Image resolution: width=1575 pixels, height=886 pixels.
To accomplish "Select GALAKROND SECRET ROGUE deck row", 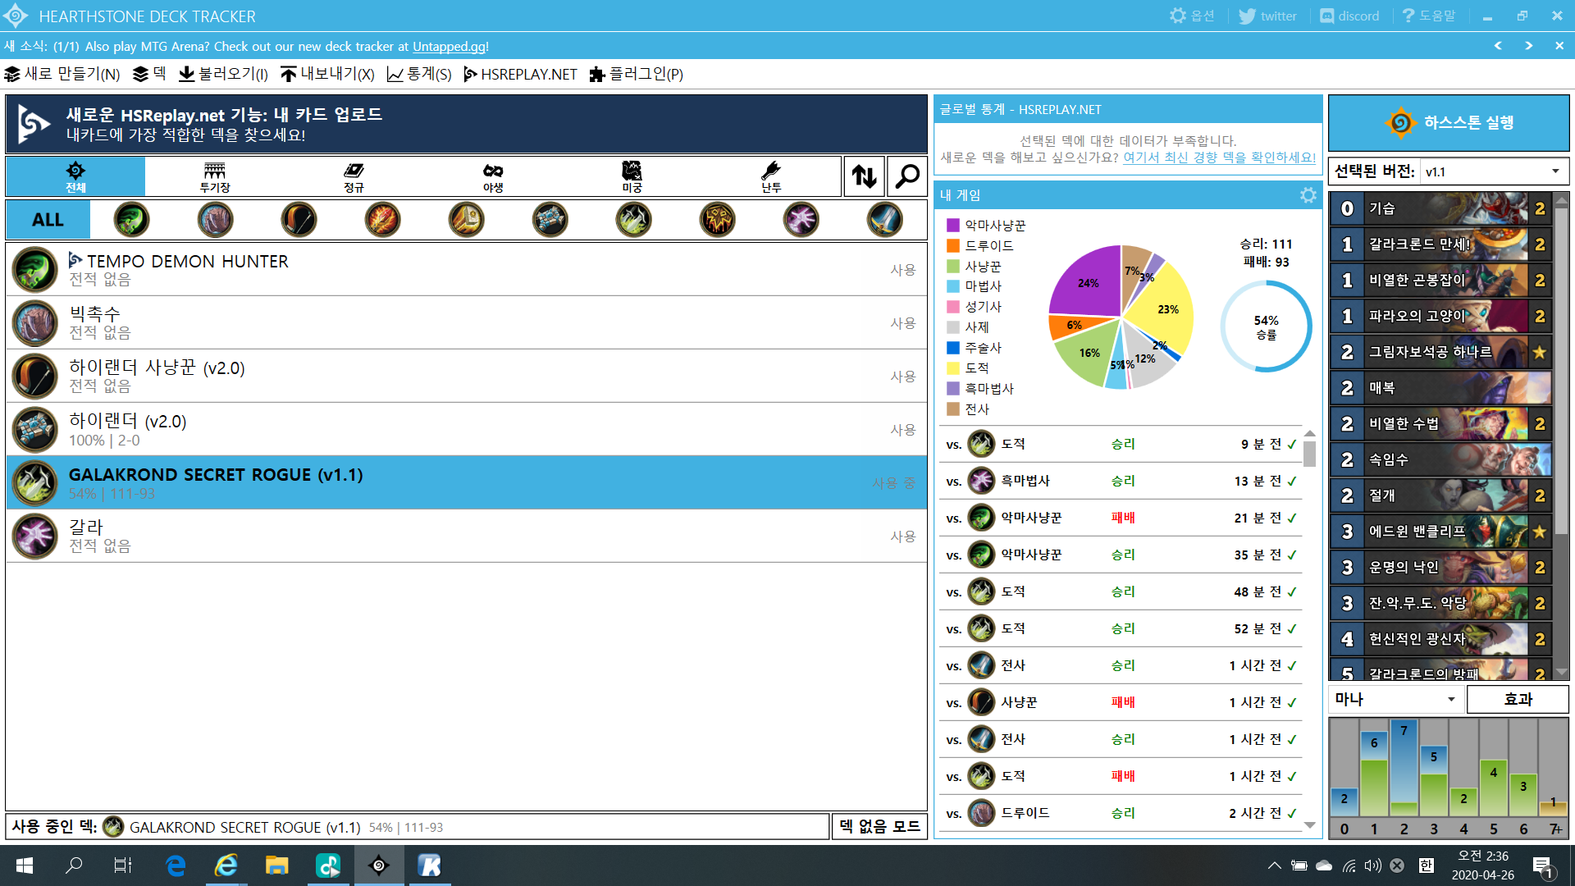I will (466, 482).
